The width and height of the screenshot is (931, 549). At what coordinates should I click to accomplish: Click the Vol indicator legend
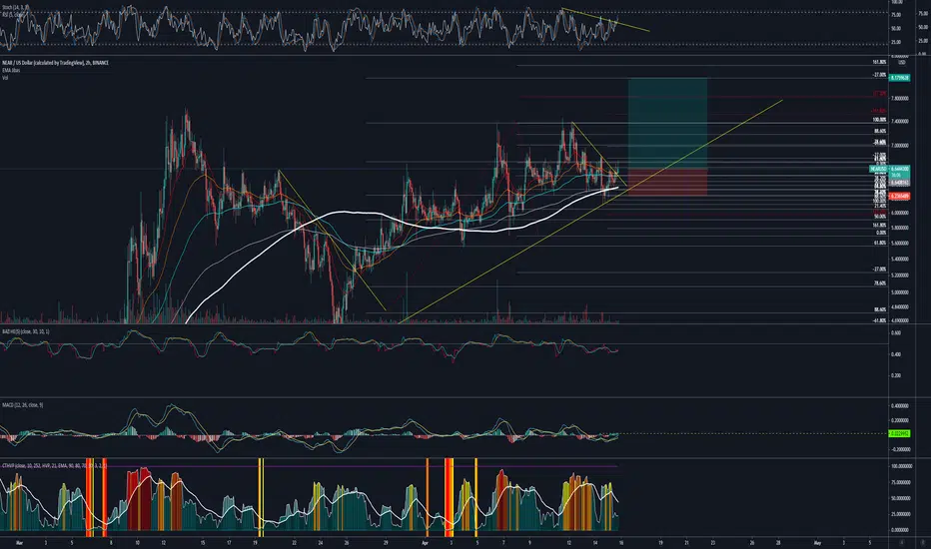click(5, 77)
